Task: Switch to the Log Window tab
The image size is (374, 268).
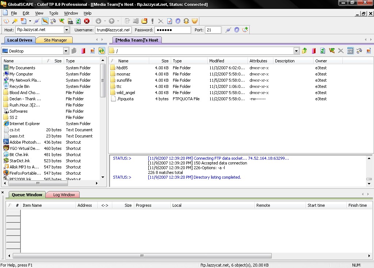Action: pos(64,195)
